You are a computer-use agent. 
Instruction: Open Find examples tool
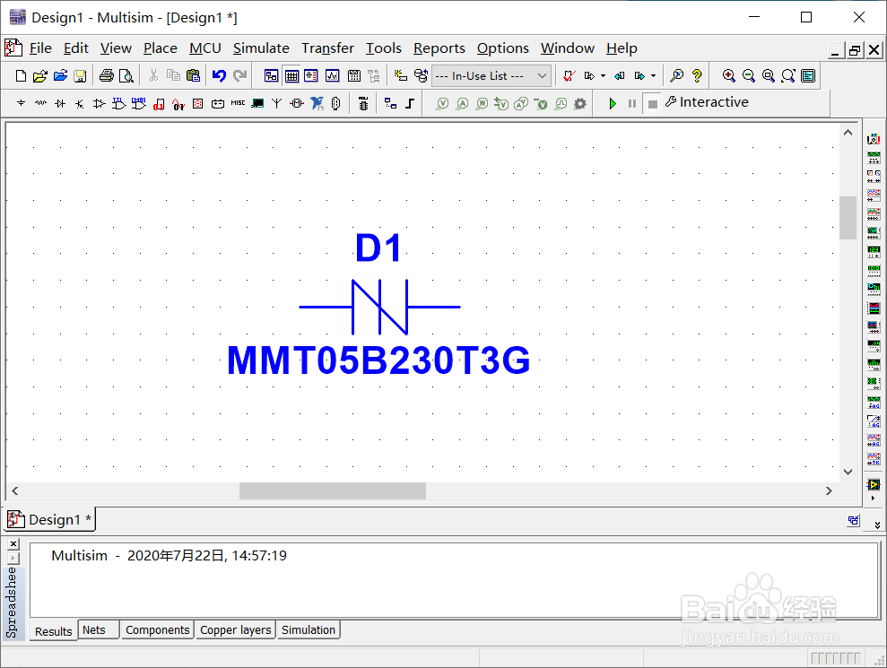(676, 76)
